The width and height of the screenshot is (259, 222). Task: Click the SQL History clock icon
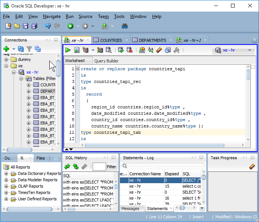(x=168, y=50)
